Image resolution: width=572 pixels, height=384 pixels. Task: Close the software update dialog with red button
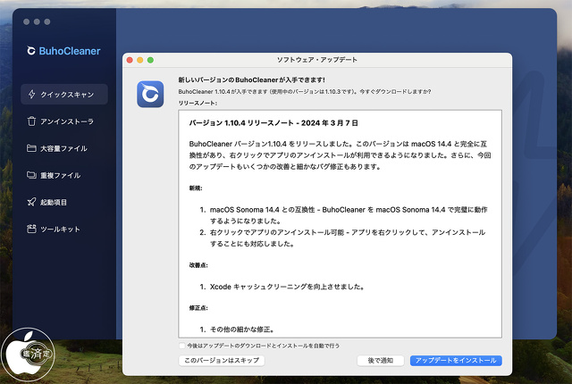(130, 60)
